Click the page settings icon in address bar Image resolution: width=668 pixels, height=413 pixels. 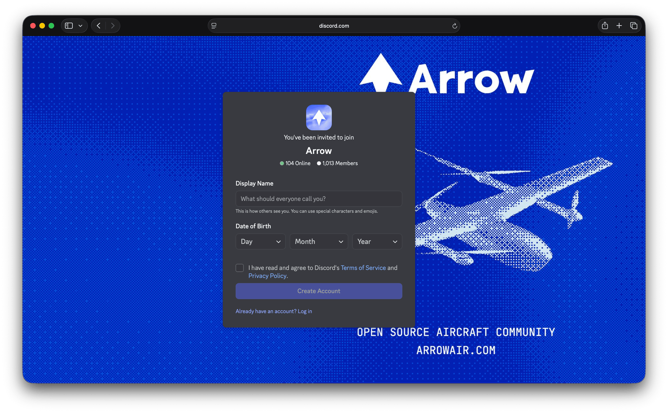click(x=214, y=26)
